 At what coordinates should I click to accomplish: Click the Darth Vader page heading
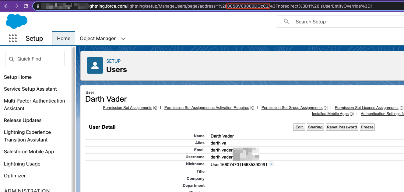(x=106, y=99)
